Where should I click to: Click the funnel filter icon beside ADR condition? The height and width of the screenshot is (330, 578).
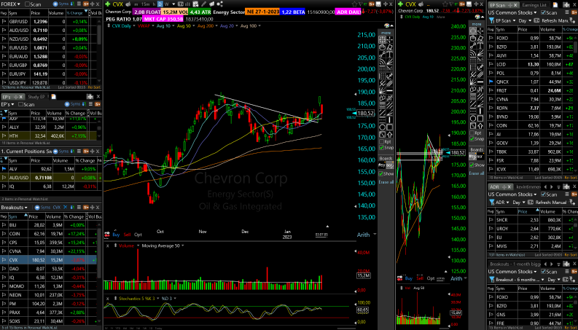click(492, 203)
